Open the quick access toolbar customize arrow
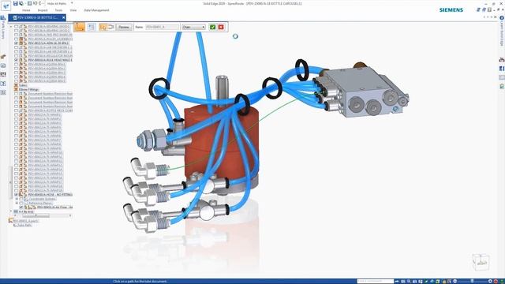The height and width of the screenshot is (284, 505). click(72, 3)
